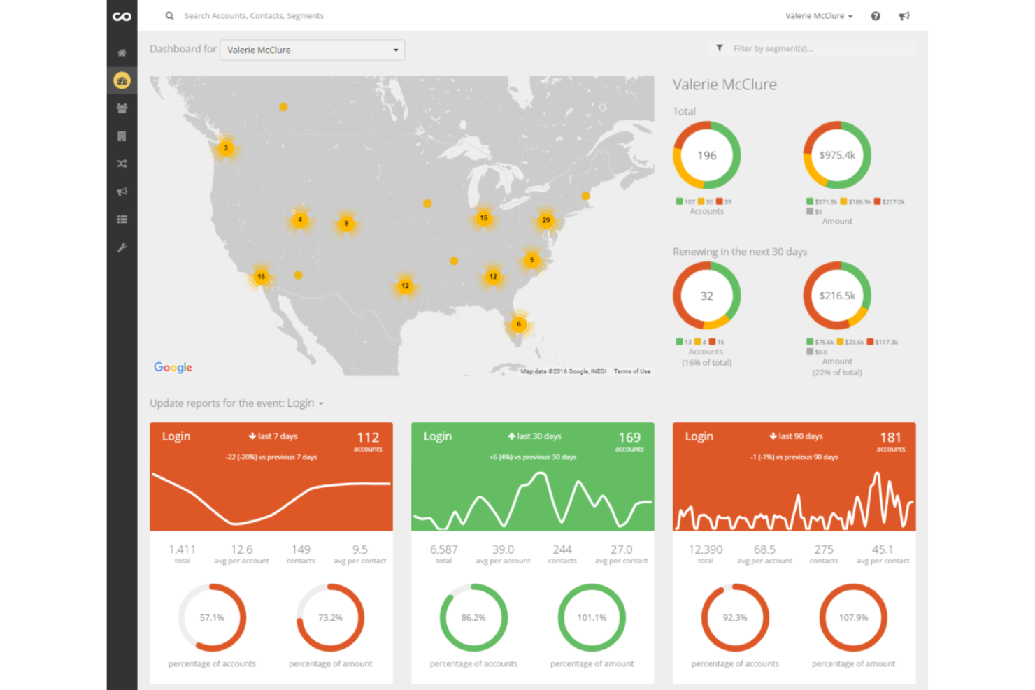
Task: Click the Google logo on map
Action: (x=172, y=367)
